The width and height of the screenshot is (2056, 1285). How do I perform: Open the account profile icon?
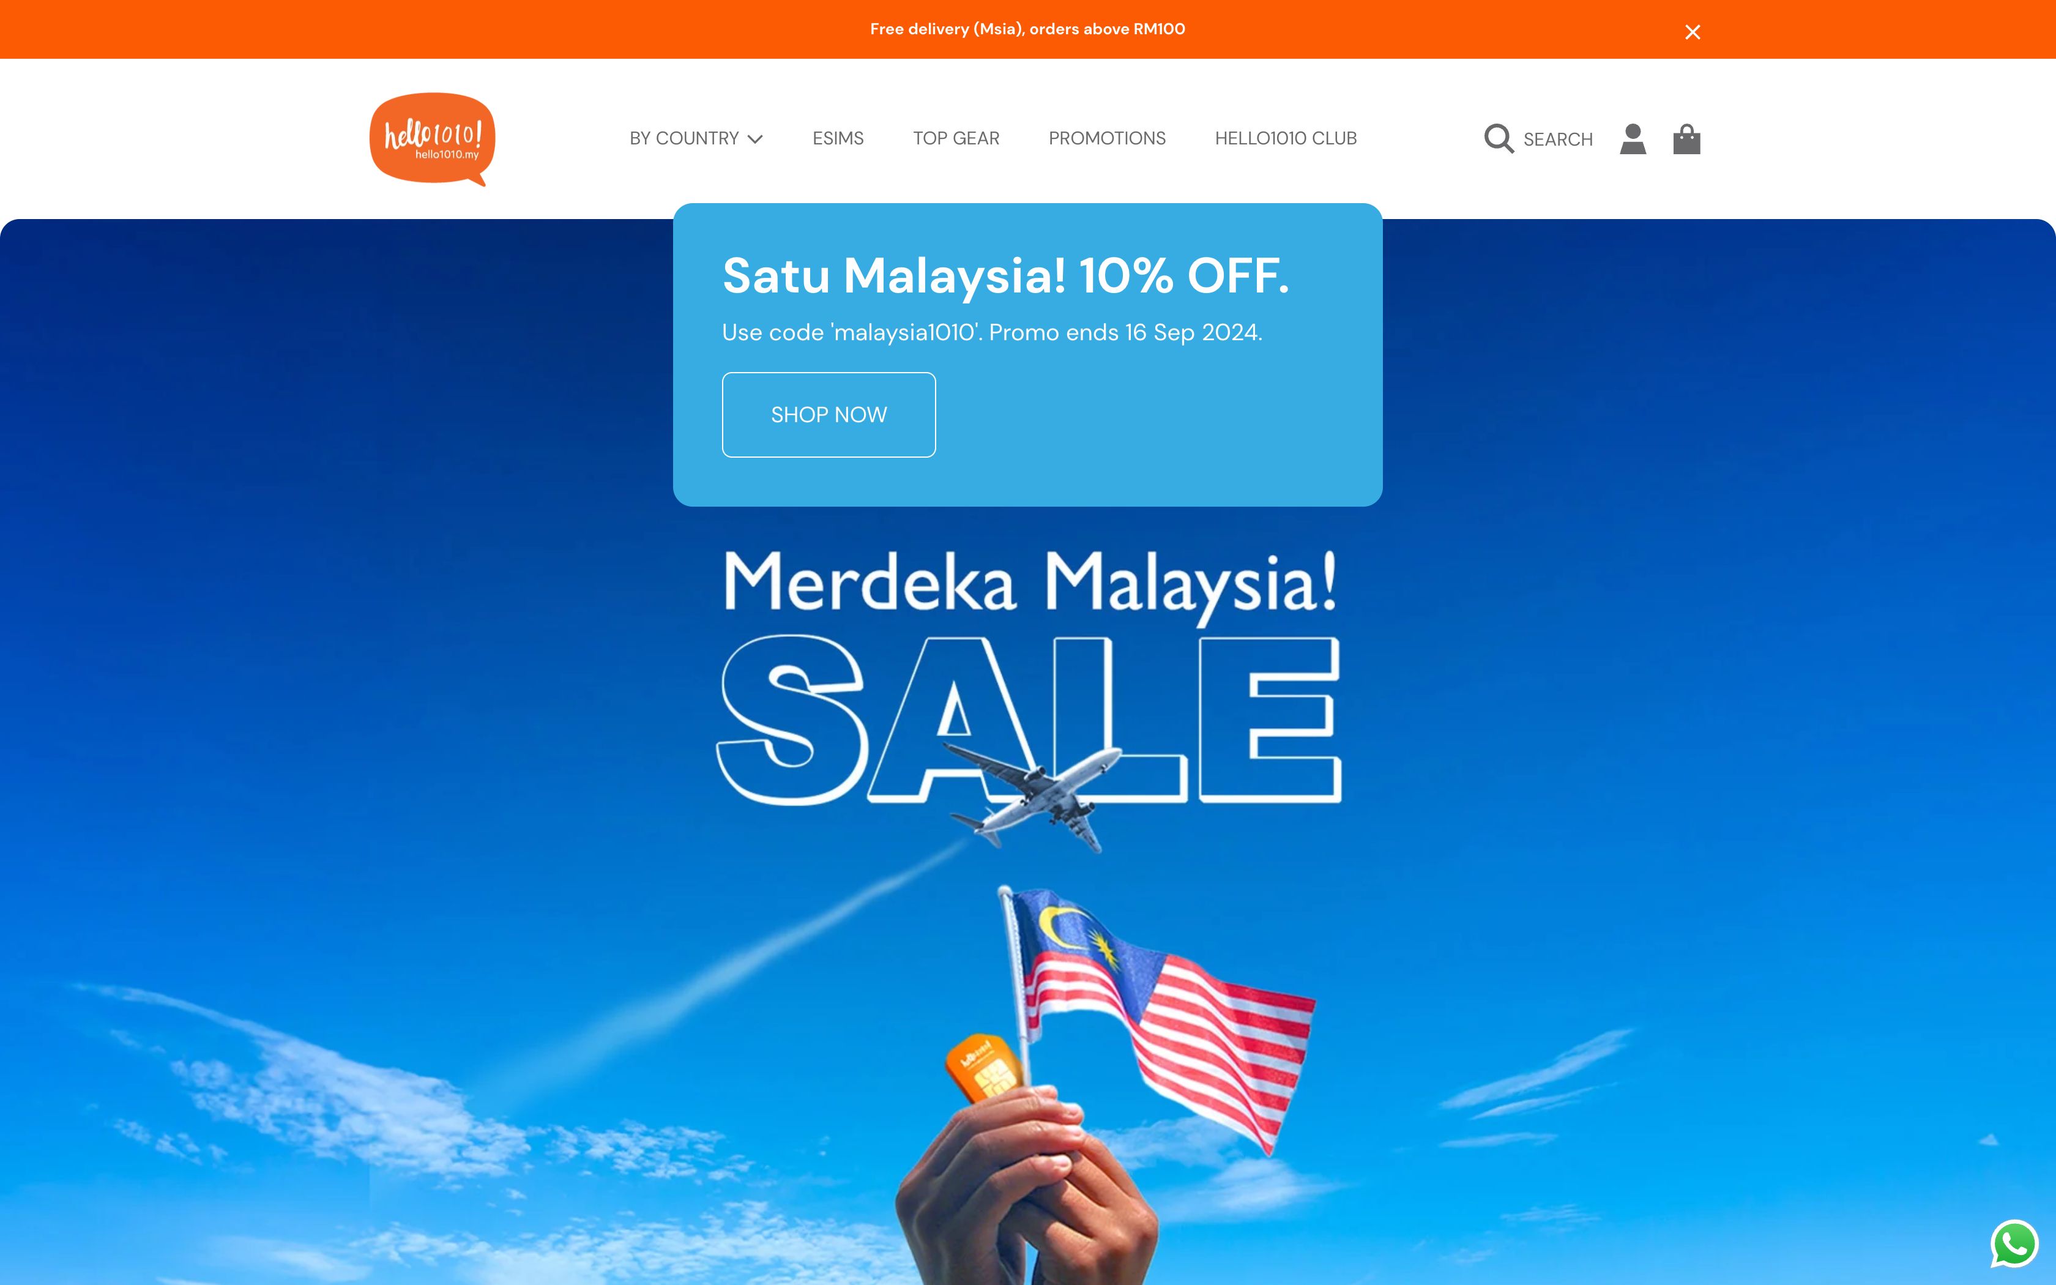(x=1633, y=138)
